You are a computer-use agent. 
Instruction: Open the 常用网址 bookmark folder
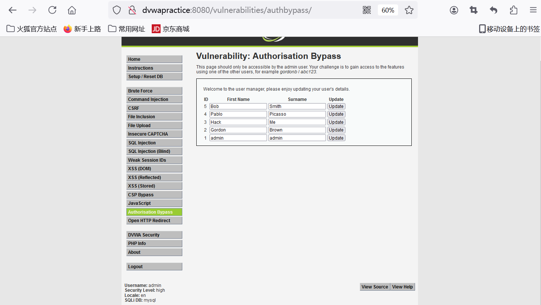pos(127,29)
